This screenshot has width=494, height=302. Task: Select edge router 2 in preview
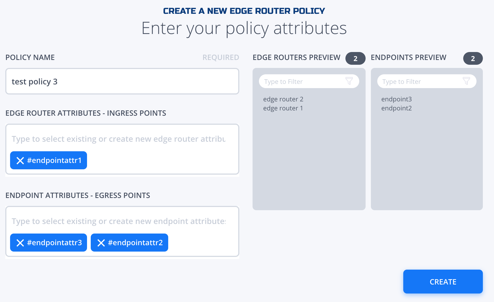[283, 99]
